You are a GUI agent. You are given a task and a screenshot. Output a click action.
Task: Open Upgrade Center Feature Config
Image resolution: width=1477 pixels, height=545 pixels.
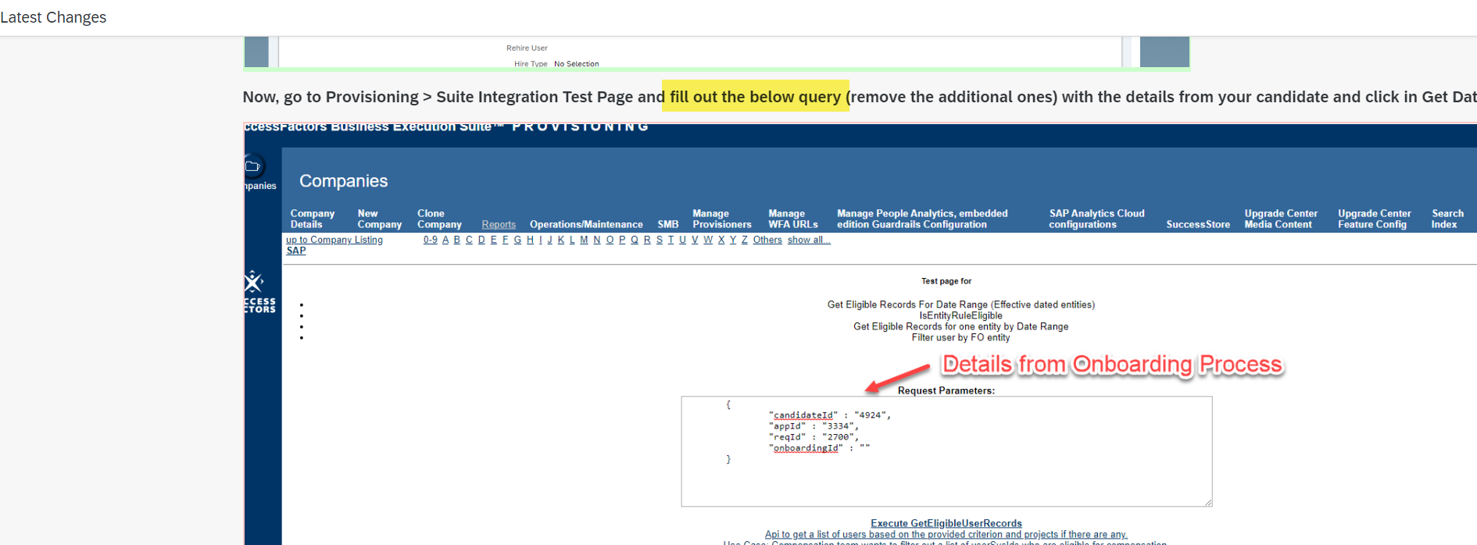[x=1375, y=219]
